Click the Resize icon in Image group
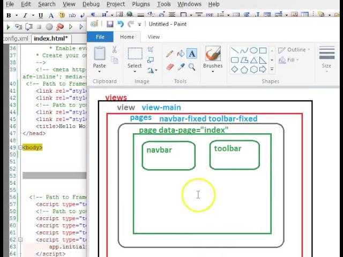 pos(151,60)
